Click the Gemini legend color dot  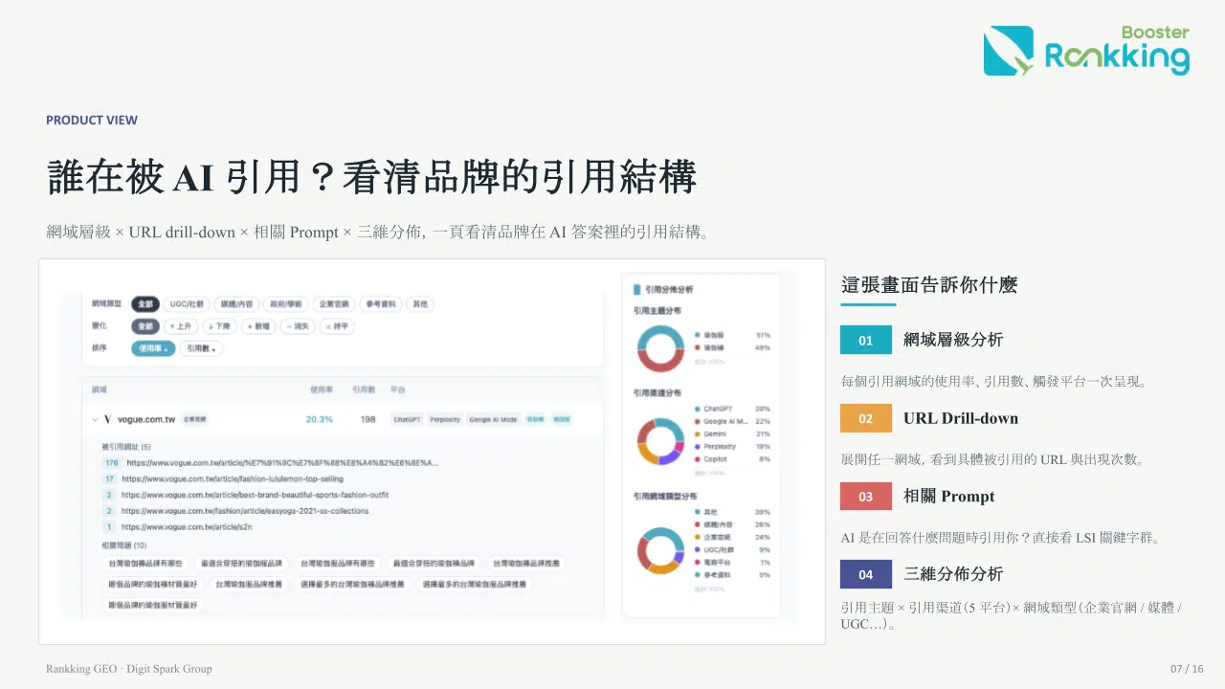pyautogui.click(x=697, y=433)
